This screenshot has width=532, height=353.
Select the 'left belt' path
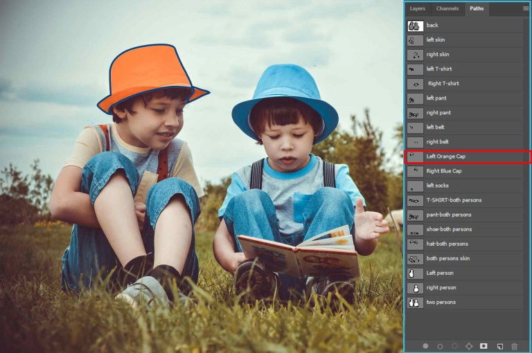[465, 127]
